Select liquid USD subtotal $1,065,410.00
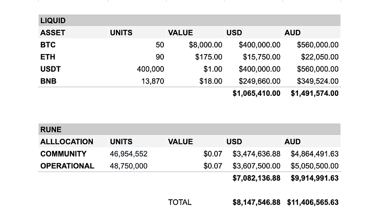 256,93
